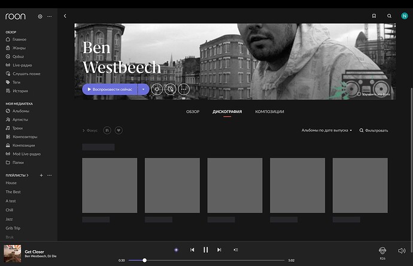
Task: Open Слушать позже in the sidebar
Action: coord(23,74)
